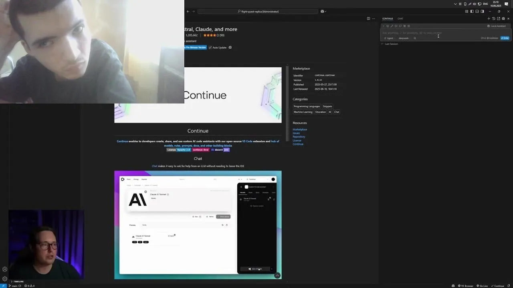Open License resource link
513x288 pixels.
(297, 140)
